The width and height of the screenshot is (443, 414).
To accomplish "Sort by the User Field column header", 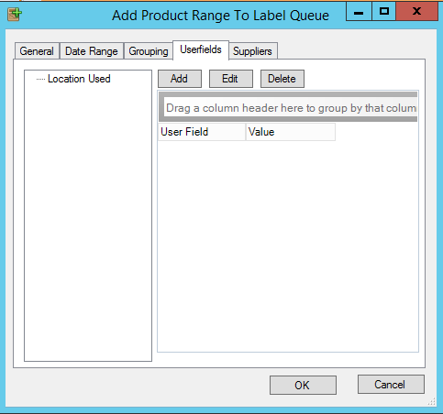I will coord(202,132).
